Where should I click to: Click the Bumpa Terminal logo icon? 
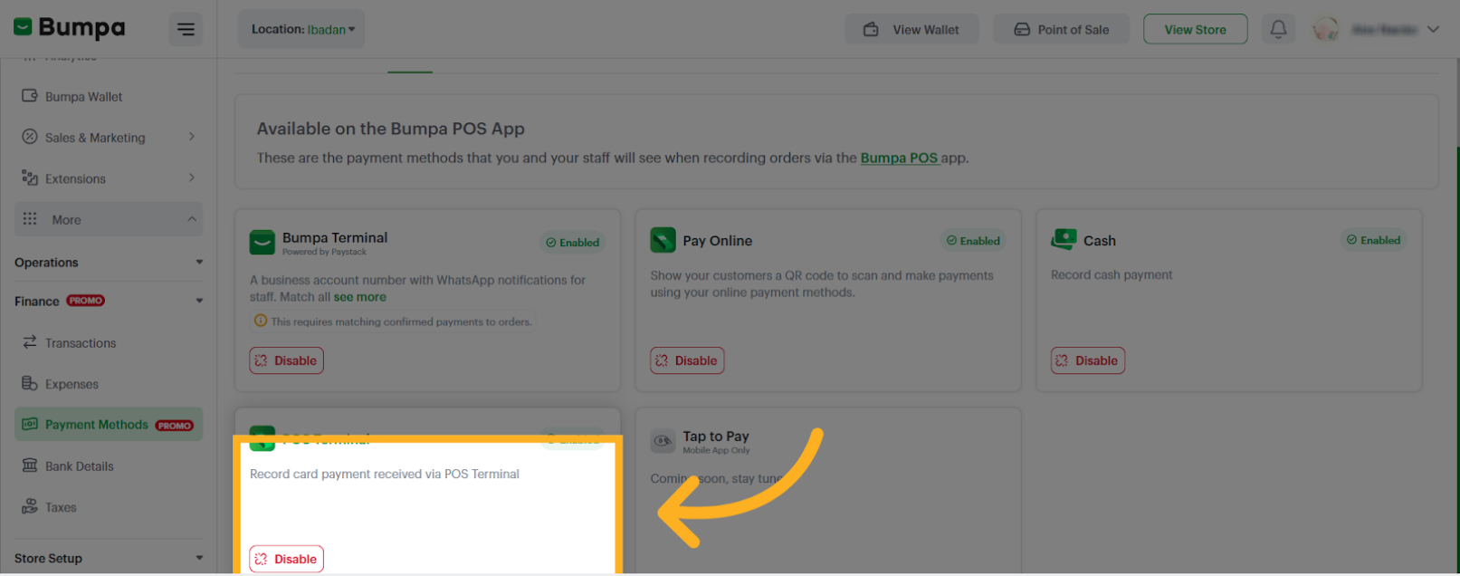tap(262, 243)
